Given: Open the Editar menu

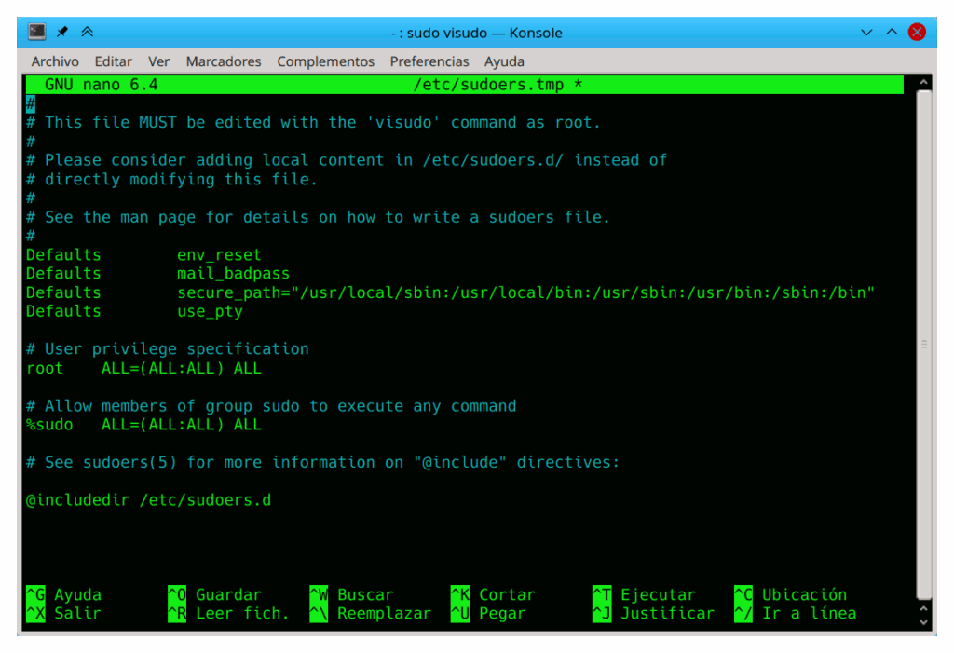Looking at the screenshot, I should tap(113, 61).
